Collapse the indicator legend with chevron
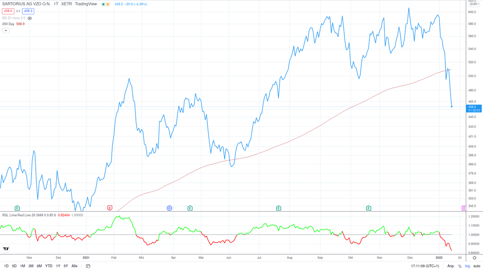483x271 pixels. [x=6, y=30]
